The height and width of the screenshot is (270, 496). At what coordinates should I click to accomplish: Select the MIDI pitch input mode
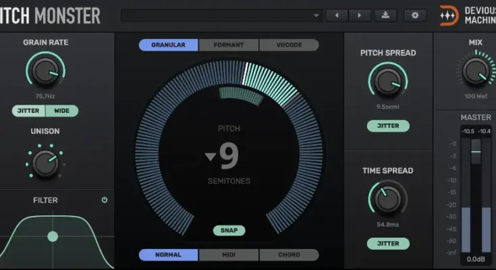point(228,255)
